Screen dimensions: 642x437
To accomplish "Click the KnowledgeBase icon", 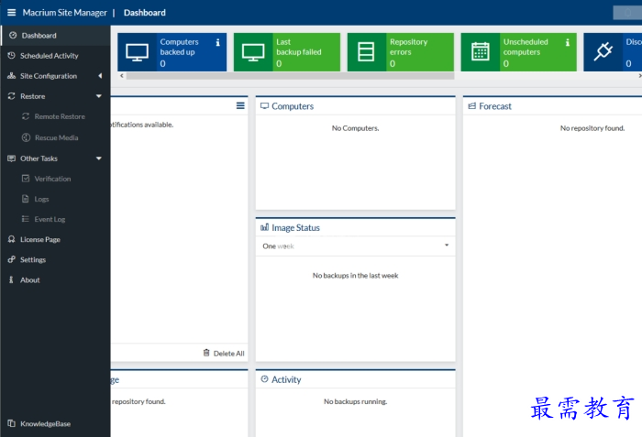I will pos(11,423).
